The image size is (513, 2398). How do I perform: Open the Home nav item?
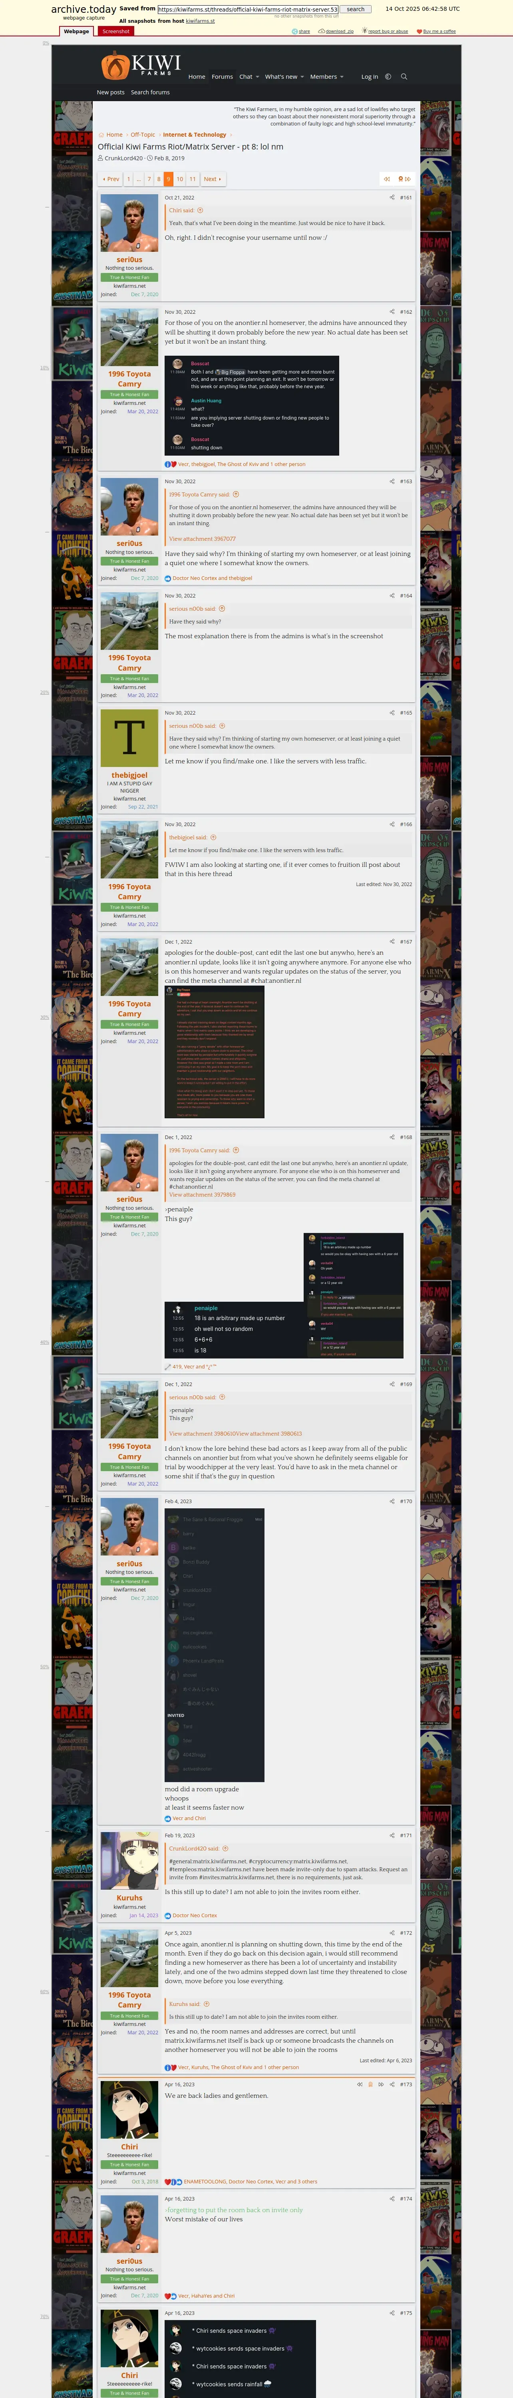(197, 76)
